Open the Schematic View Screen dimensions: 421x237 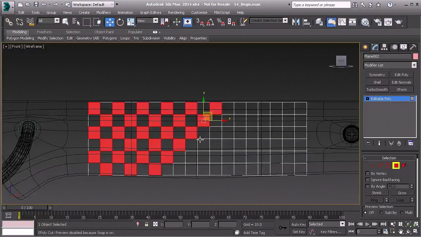pyautogui.click(x=353, y=22)
